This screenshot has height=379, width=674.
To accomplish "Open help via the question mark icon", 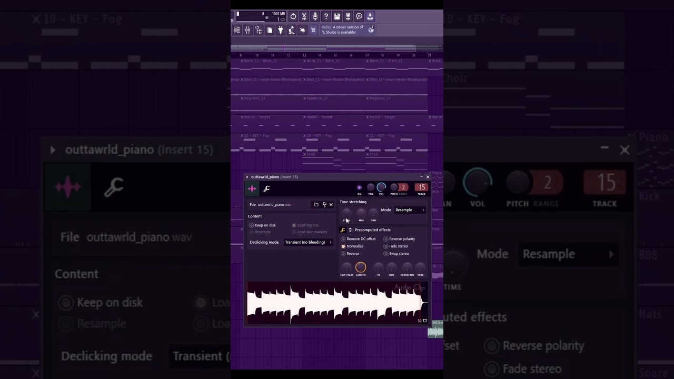I will click(326, 16).
